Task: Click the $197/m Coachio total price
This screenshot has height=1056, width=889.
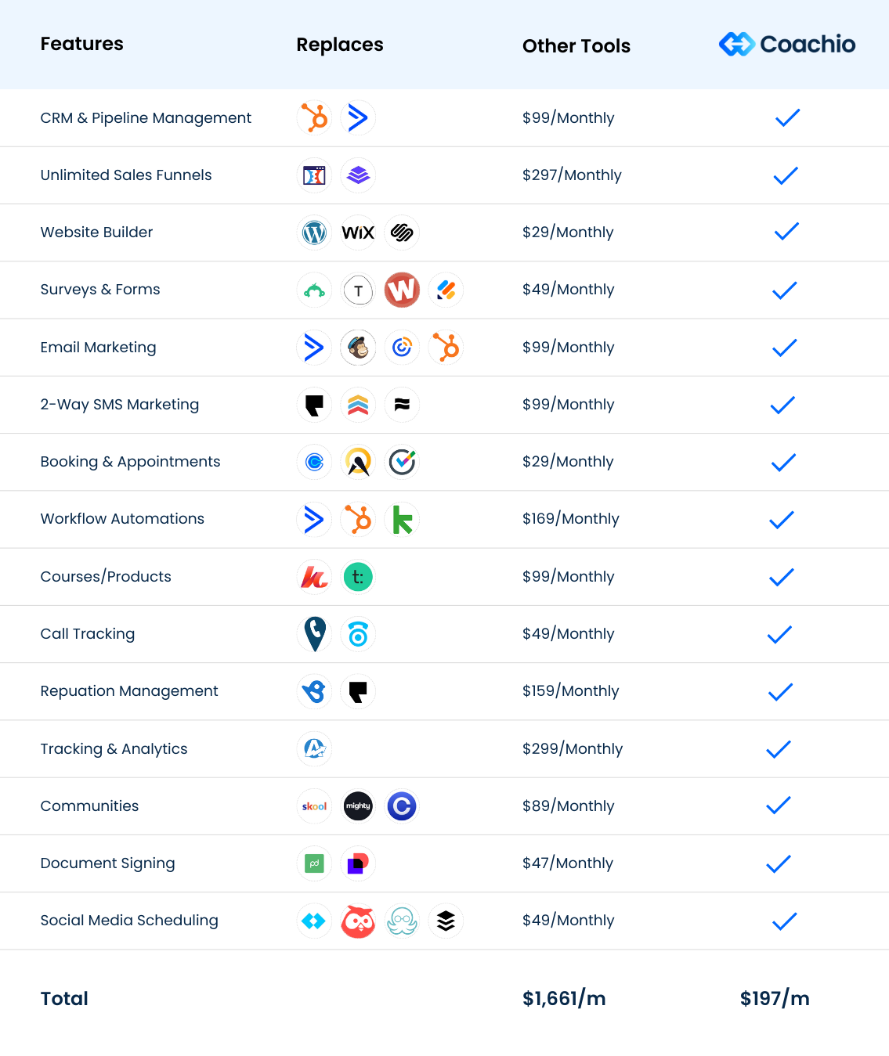Action: (775, 999)
